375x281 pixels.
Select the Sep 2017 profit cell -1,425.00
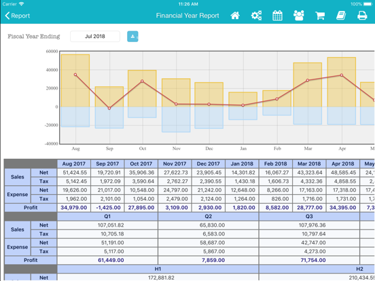click(x=107, y=208)
